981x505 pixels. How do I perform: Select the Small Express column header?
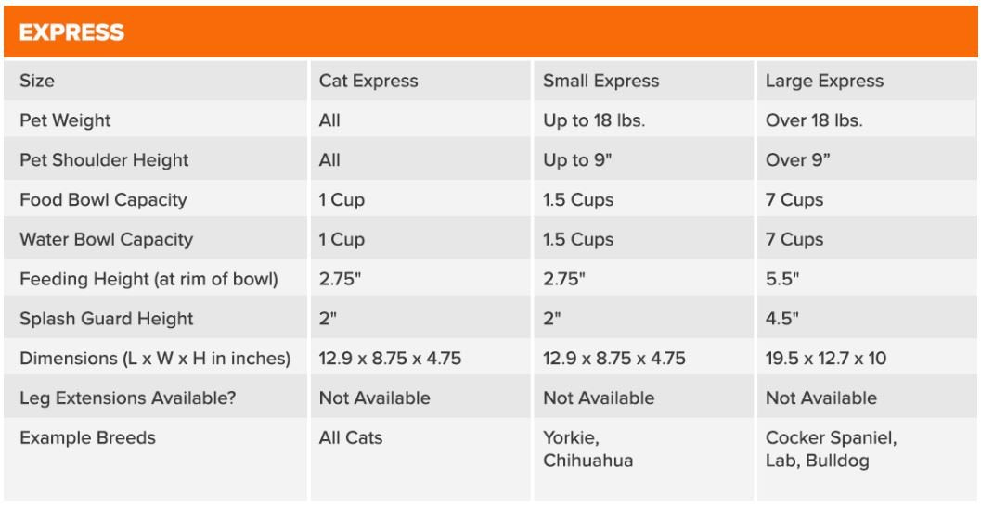point(600,81)
